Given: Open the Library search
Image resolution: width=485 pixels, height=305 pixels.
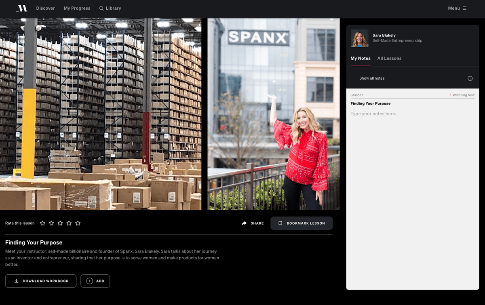Looking at the screenshot, I should click(x=110, y=8).
